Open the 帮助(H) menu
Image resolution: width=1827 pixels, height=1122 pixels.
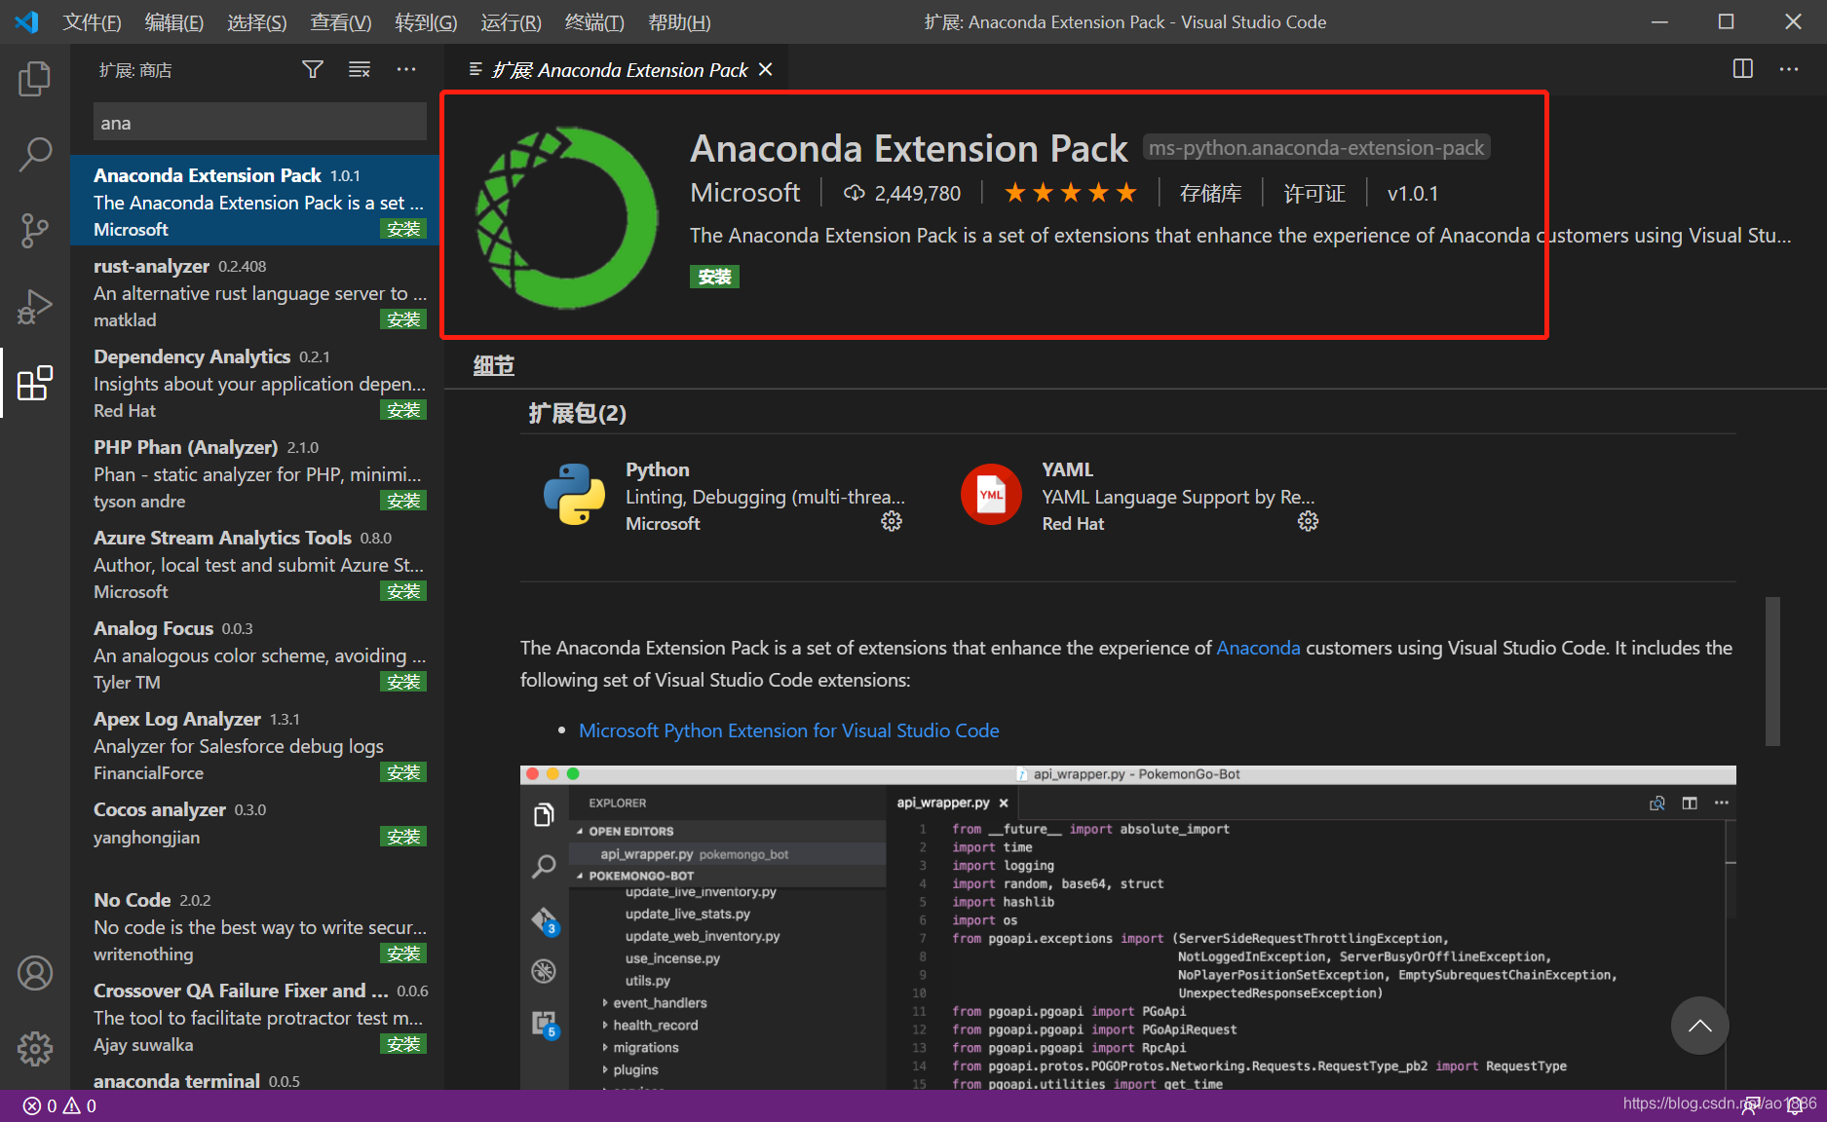[679, 21]
